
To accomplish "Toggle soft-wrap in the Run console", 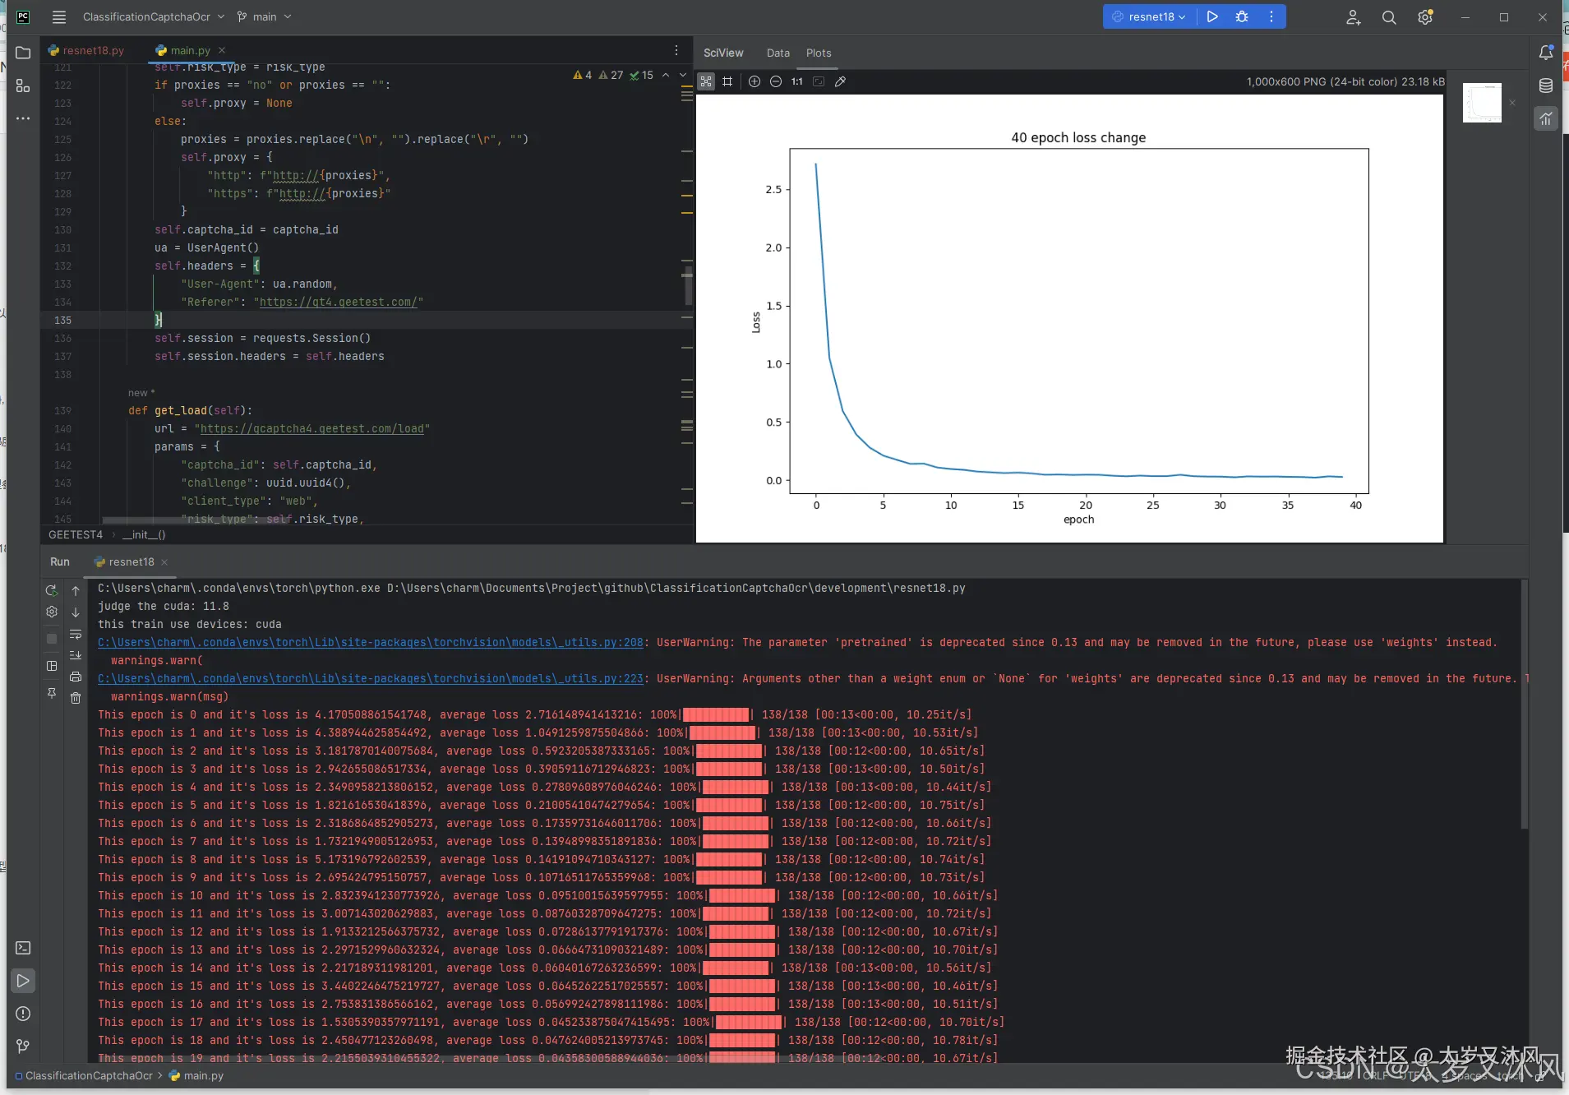I will pos(76,634).
